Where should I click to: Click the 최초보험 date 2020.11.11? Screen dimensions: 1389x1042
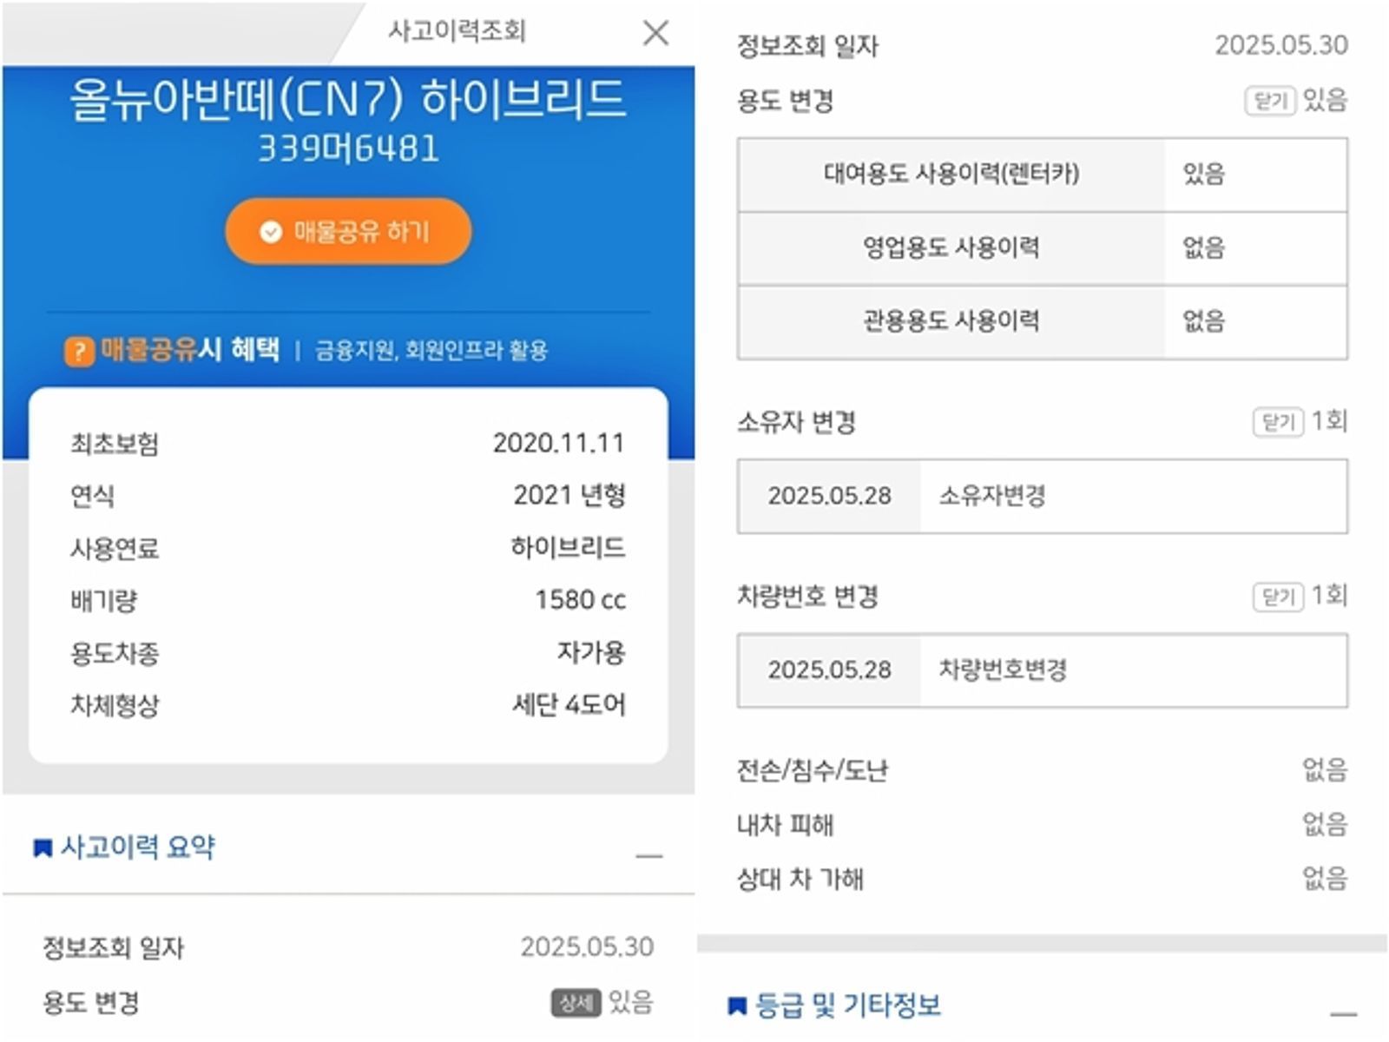pyautogui.click(x=559, y=443)
